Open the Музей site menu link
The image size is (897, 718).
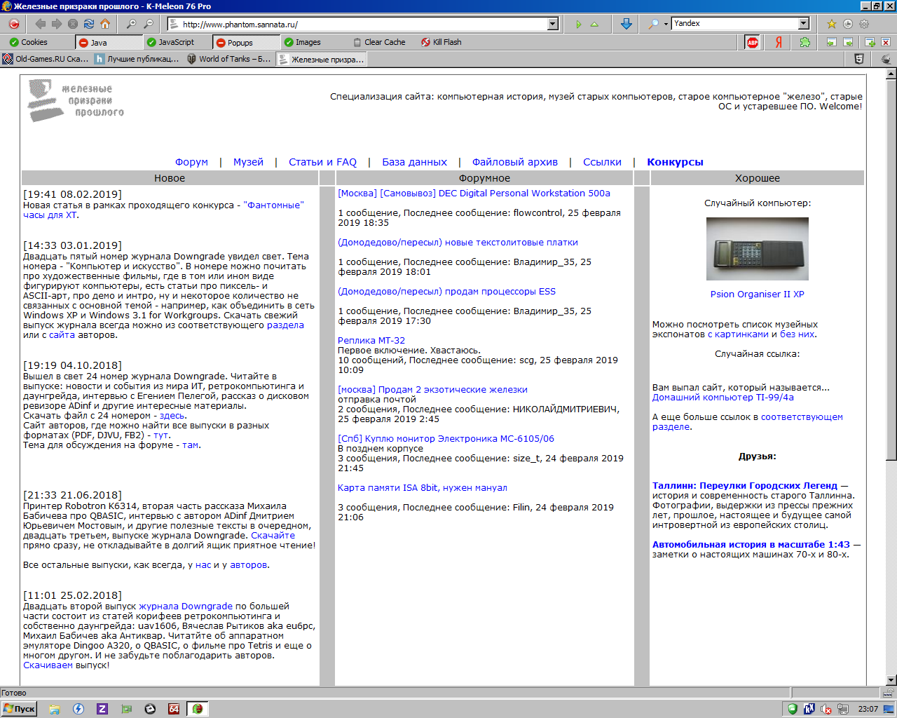point(248,162)
